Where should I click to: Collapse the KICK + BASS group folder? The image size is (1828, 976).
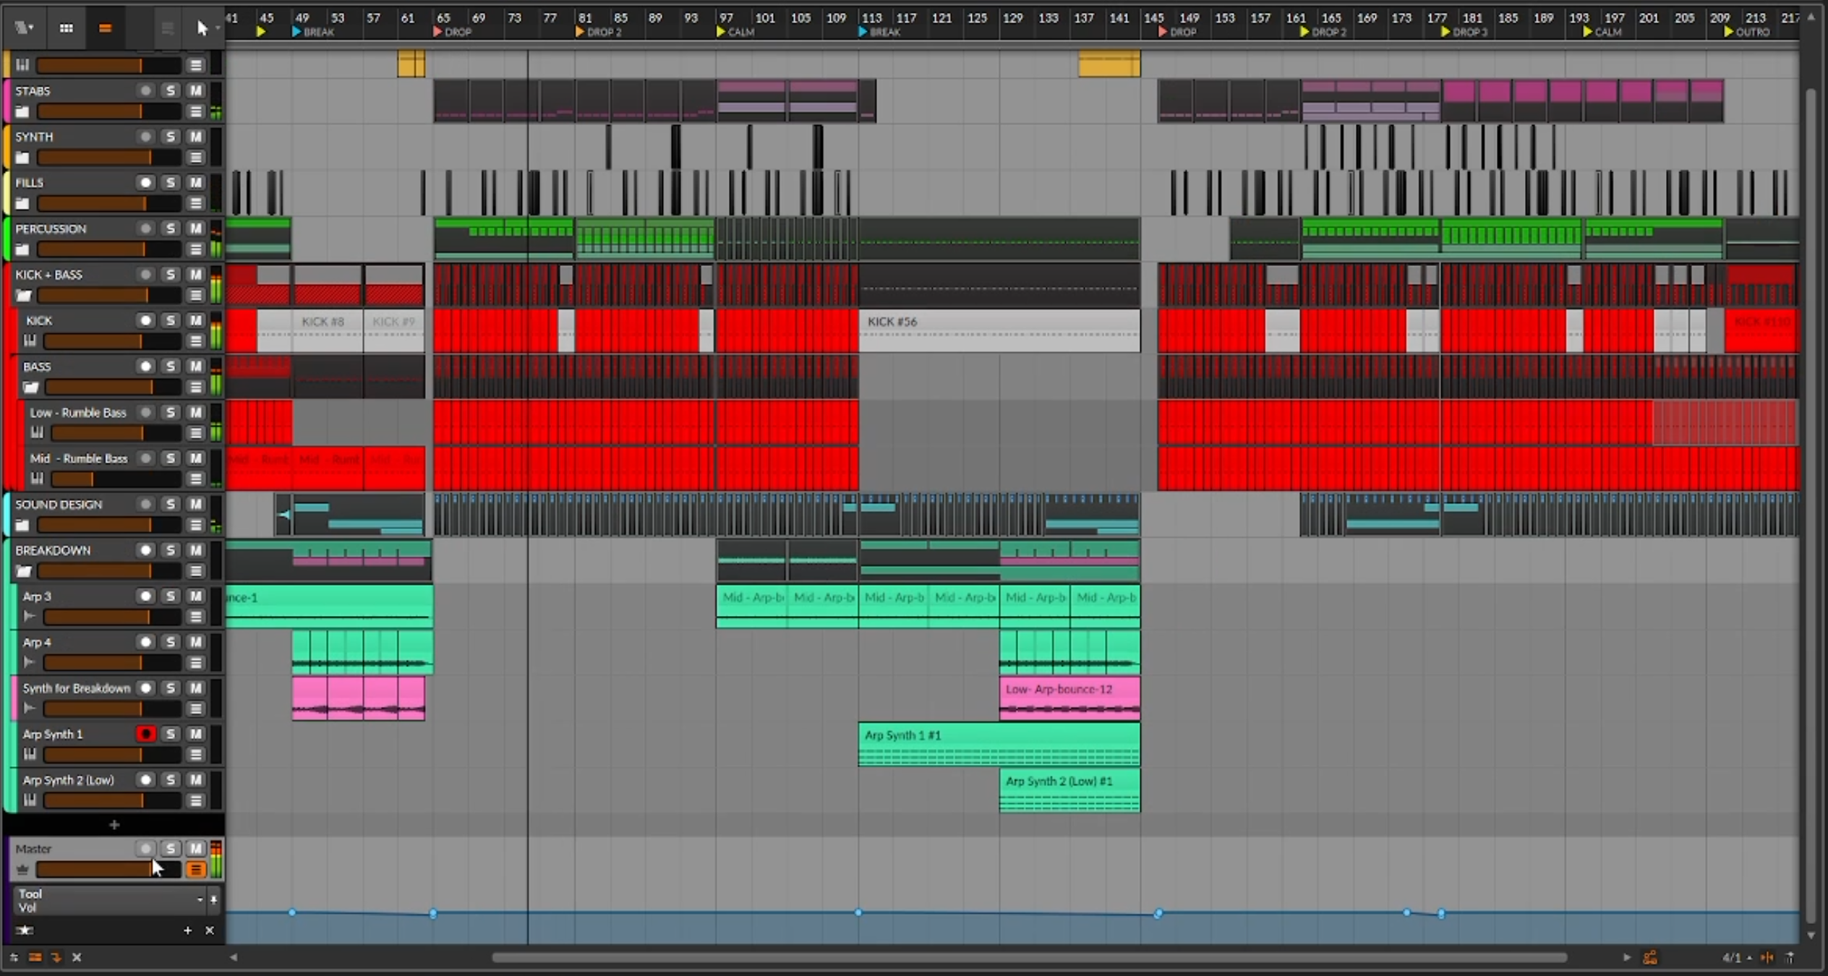point(23,295)
